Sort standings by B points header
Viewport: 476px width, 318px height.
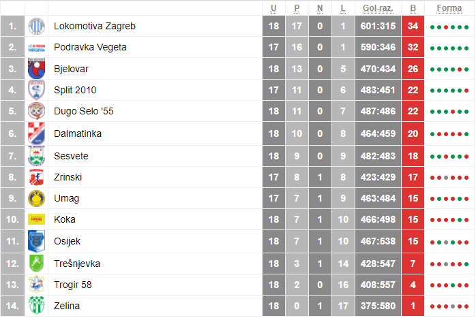(413, 8)
